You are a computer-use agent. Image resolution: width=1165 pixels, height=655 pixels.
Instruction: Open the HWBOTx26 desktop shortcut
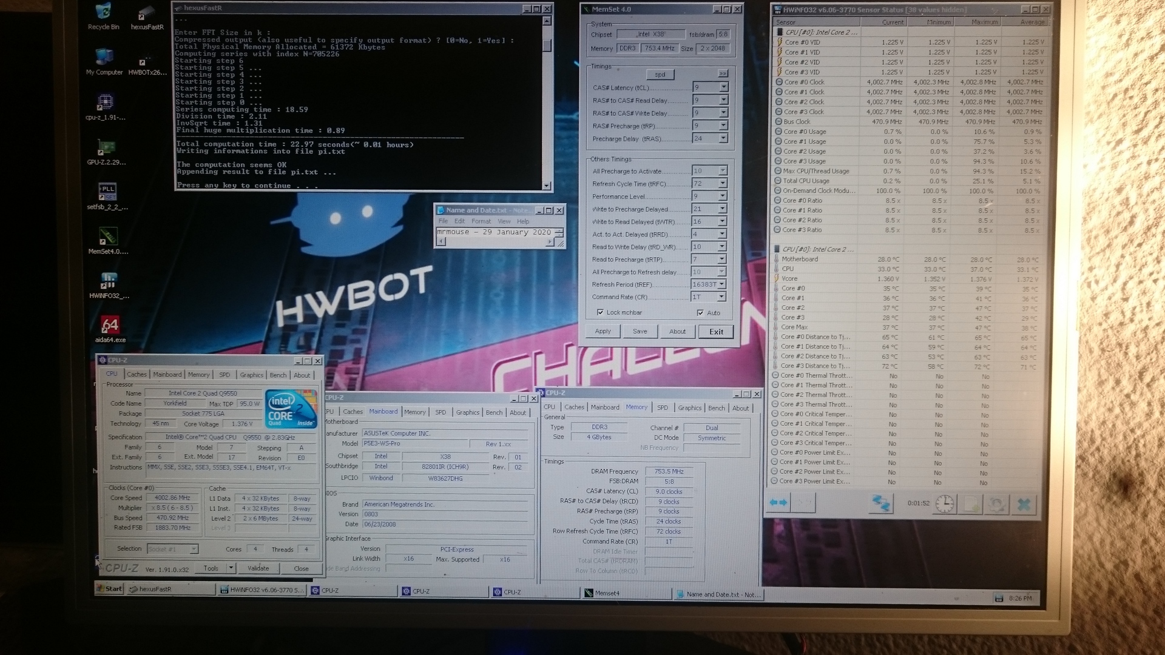(x=147, y=65)
